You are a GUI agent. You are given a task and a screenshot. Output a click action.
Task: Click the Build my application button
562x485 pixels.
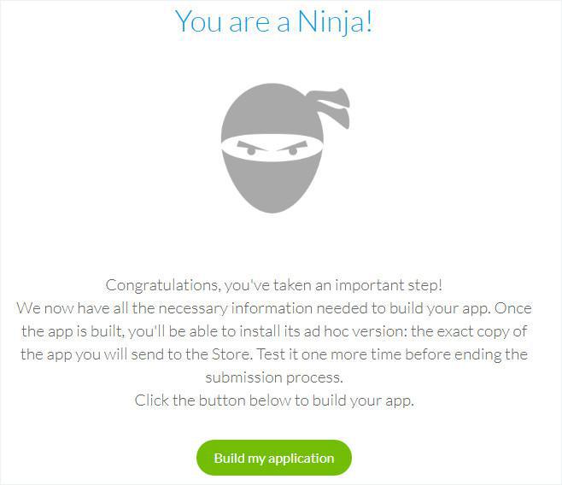[x=274, y=458]
